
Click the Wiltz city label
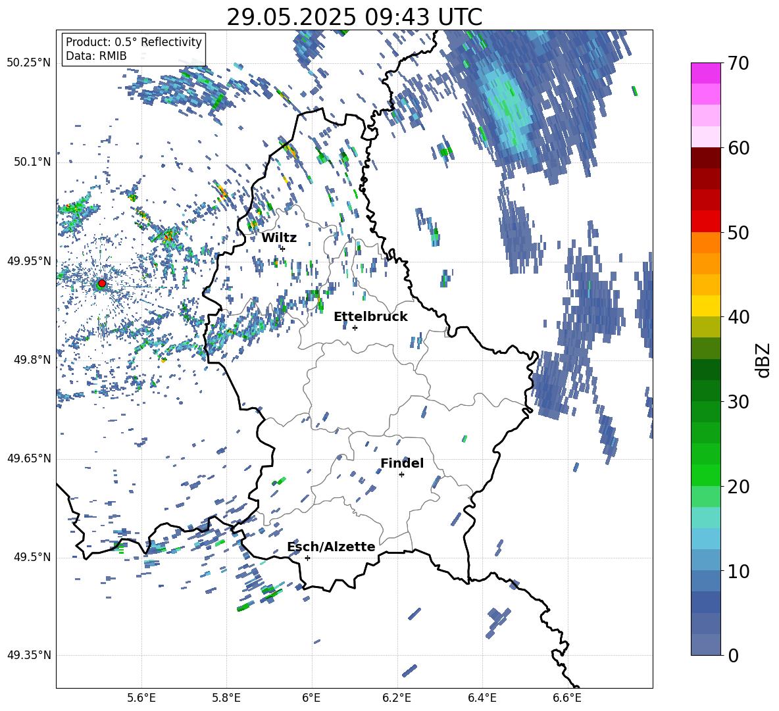(279, 238)
